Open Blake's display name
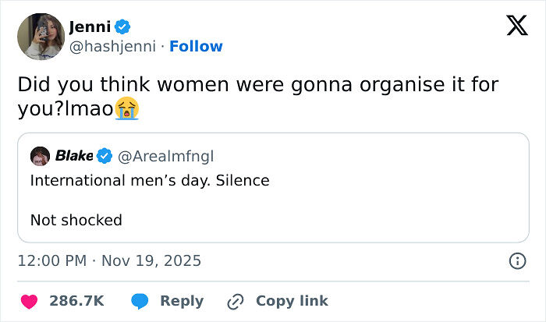The height and width of the screenshot is (322, 546). [x=74, y=156]
